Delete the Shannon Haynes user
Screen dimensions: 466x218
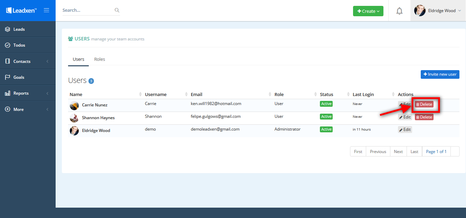click(x=424, y=117)
